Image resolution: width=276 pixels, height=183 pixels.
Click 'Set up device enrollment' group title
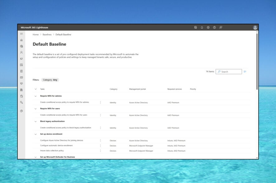[51, 134]
